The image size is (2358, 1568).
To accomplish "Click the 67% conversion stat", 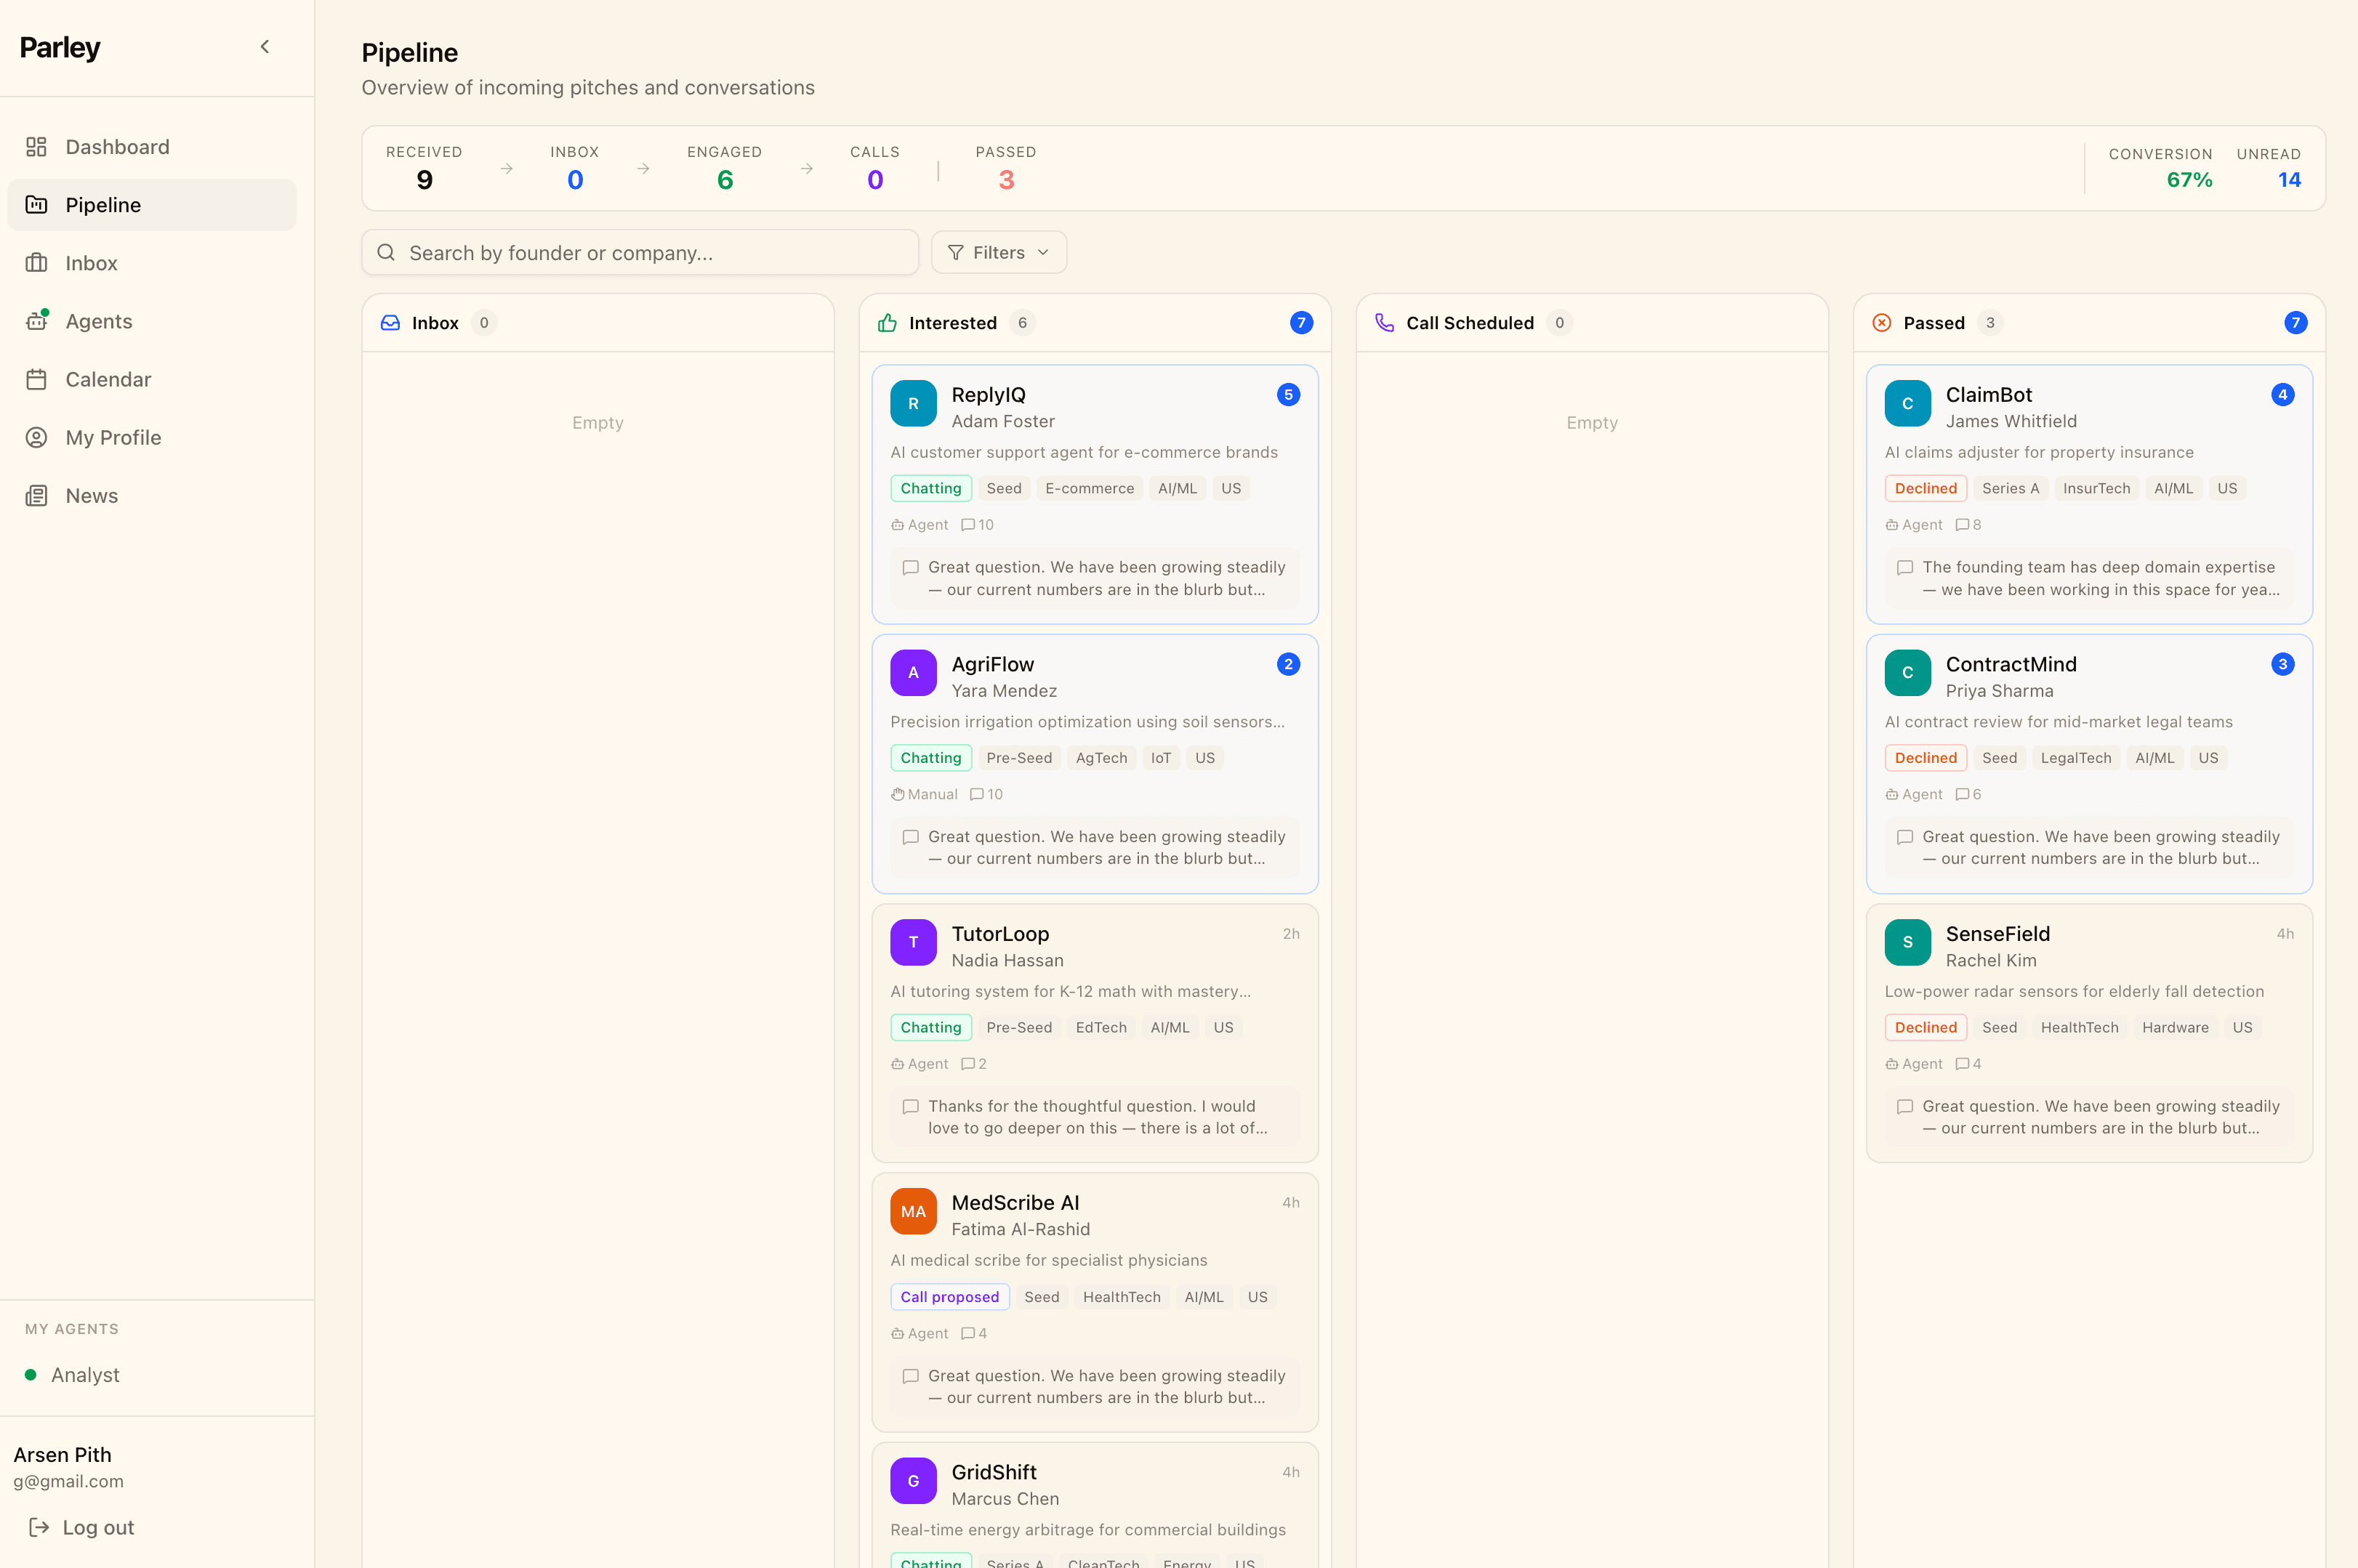I will 2190,180.
